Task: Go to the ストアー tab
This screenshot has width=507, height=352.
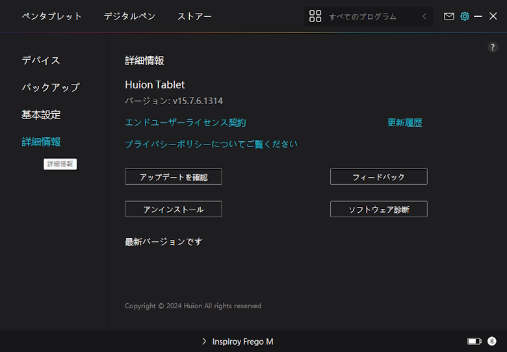Action: click(x=194, y=16)
